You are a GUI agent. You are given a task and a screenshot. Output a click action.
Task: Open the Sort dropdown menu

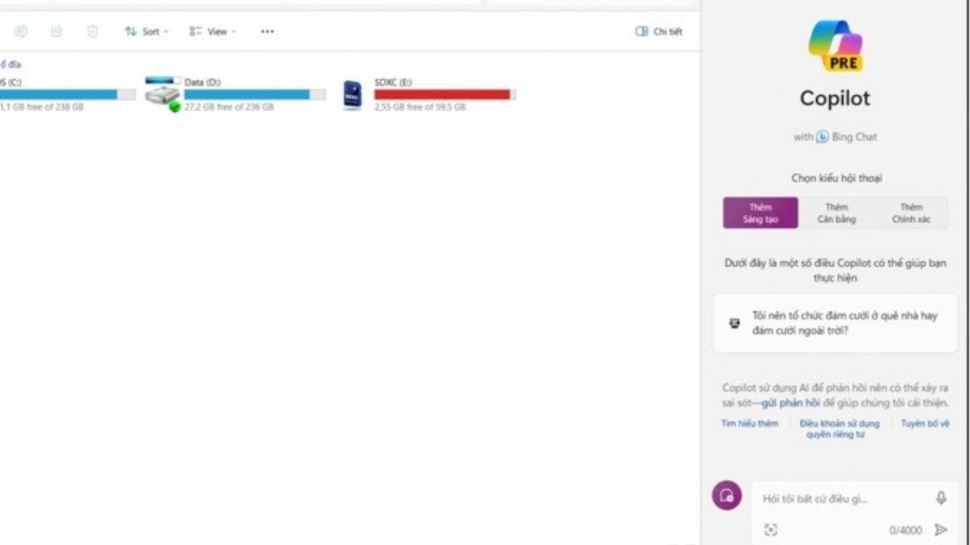point(146,31)
